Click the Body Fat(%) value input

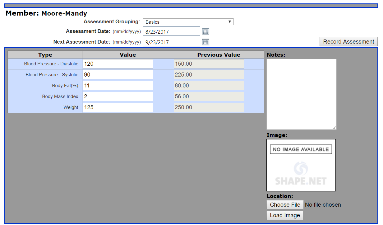pyautogui.click(x=118, y=85)
